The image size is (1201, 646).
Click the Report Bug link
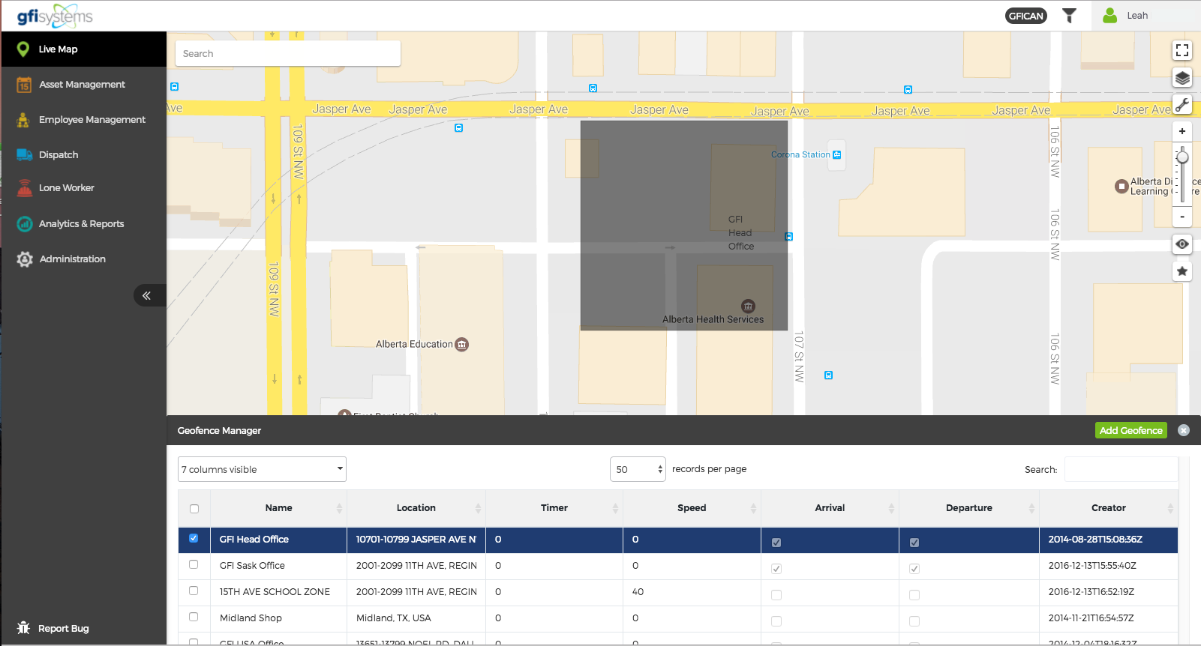(53, 628)
